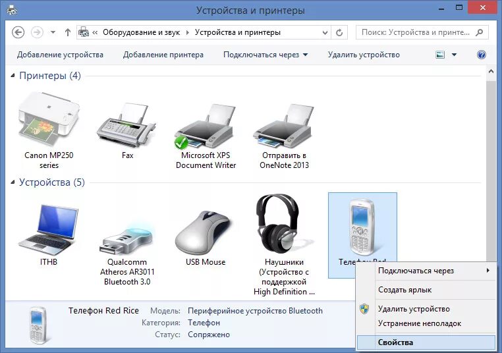Viewport: 502px width, 353px height.
Task: Click 'Устройства и принтеры' breadcrumb
Action: (238, 32)
